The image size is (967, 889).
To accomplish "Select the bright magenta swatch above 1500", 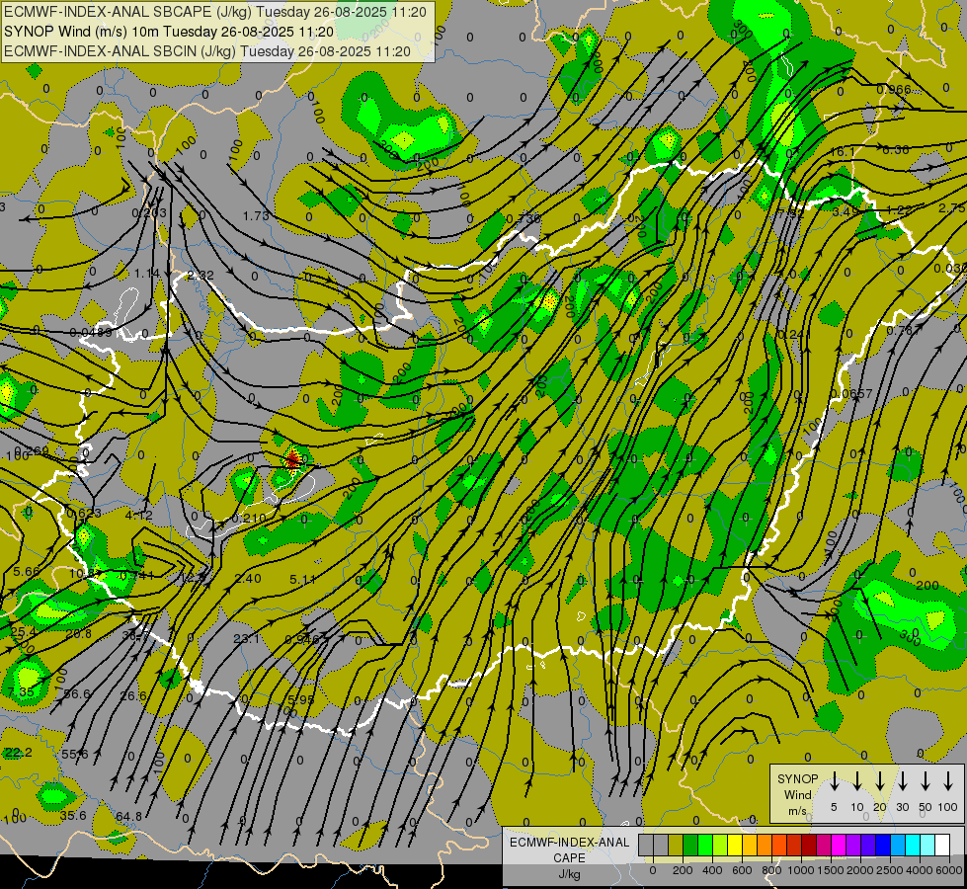I will point(839,845).
